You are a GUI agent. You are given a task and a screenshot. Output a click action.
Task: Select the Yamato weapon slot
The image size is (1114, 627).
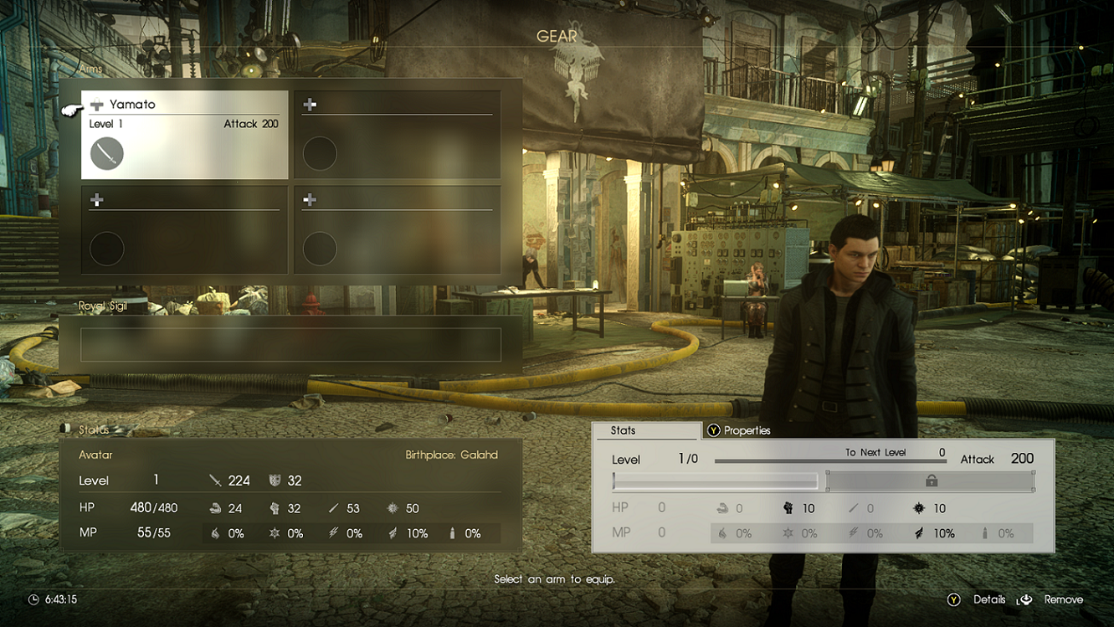(185, 135)
